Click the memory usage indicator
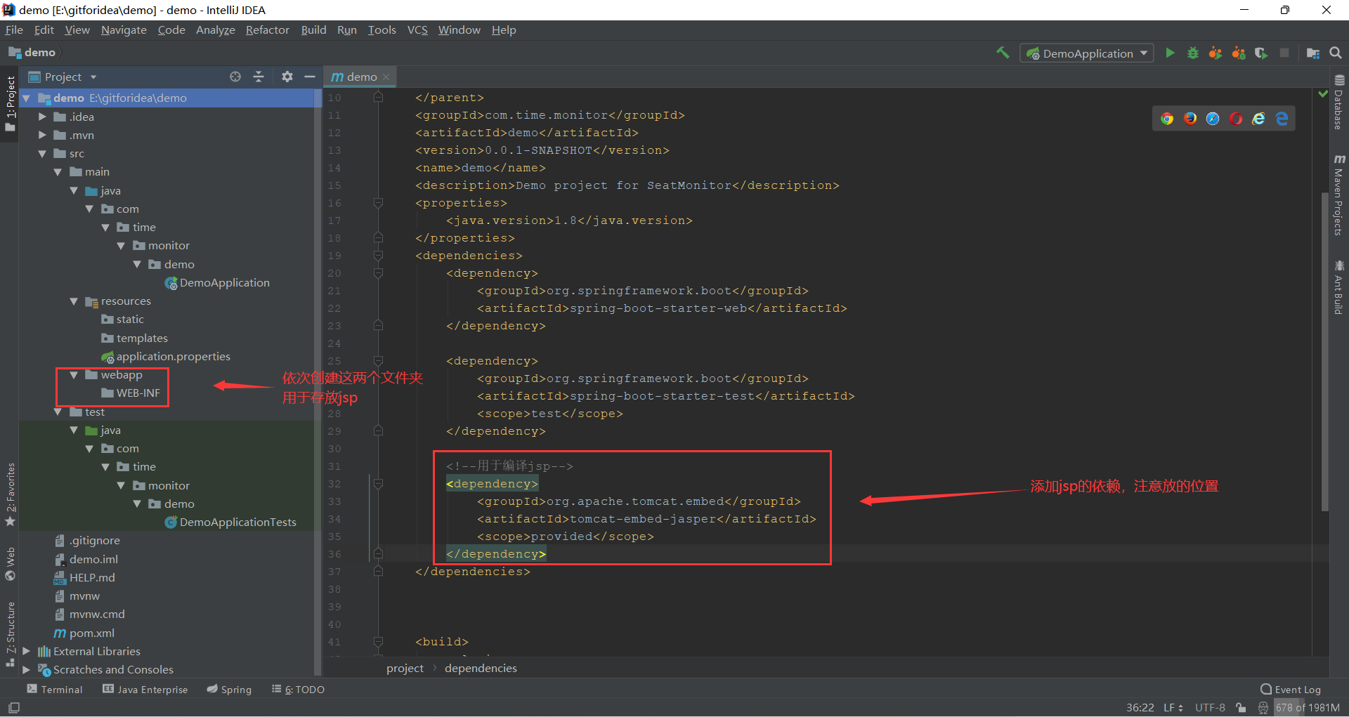The image size is (1349, 717). 1308,708
